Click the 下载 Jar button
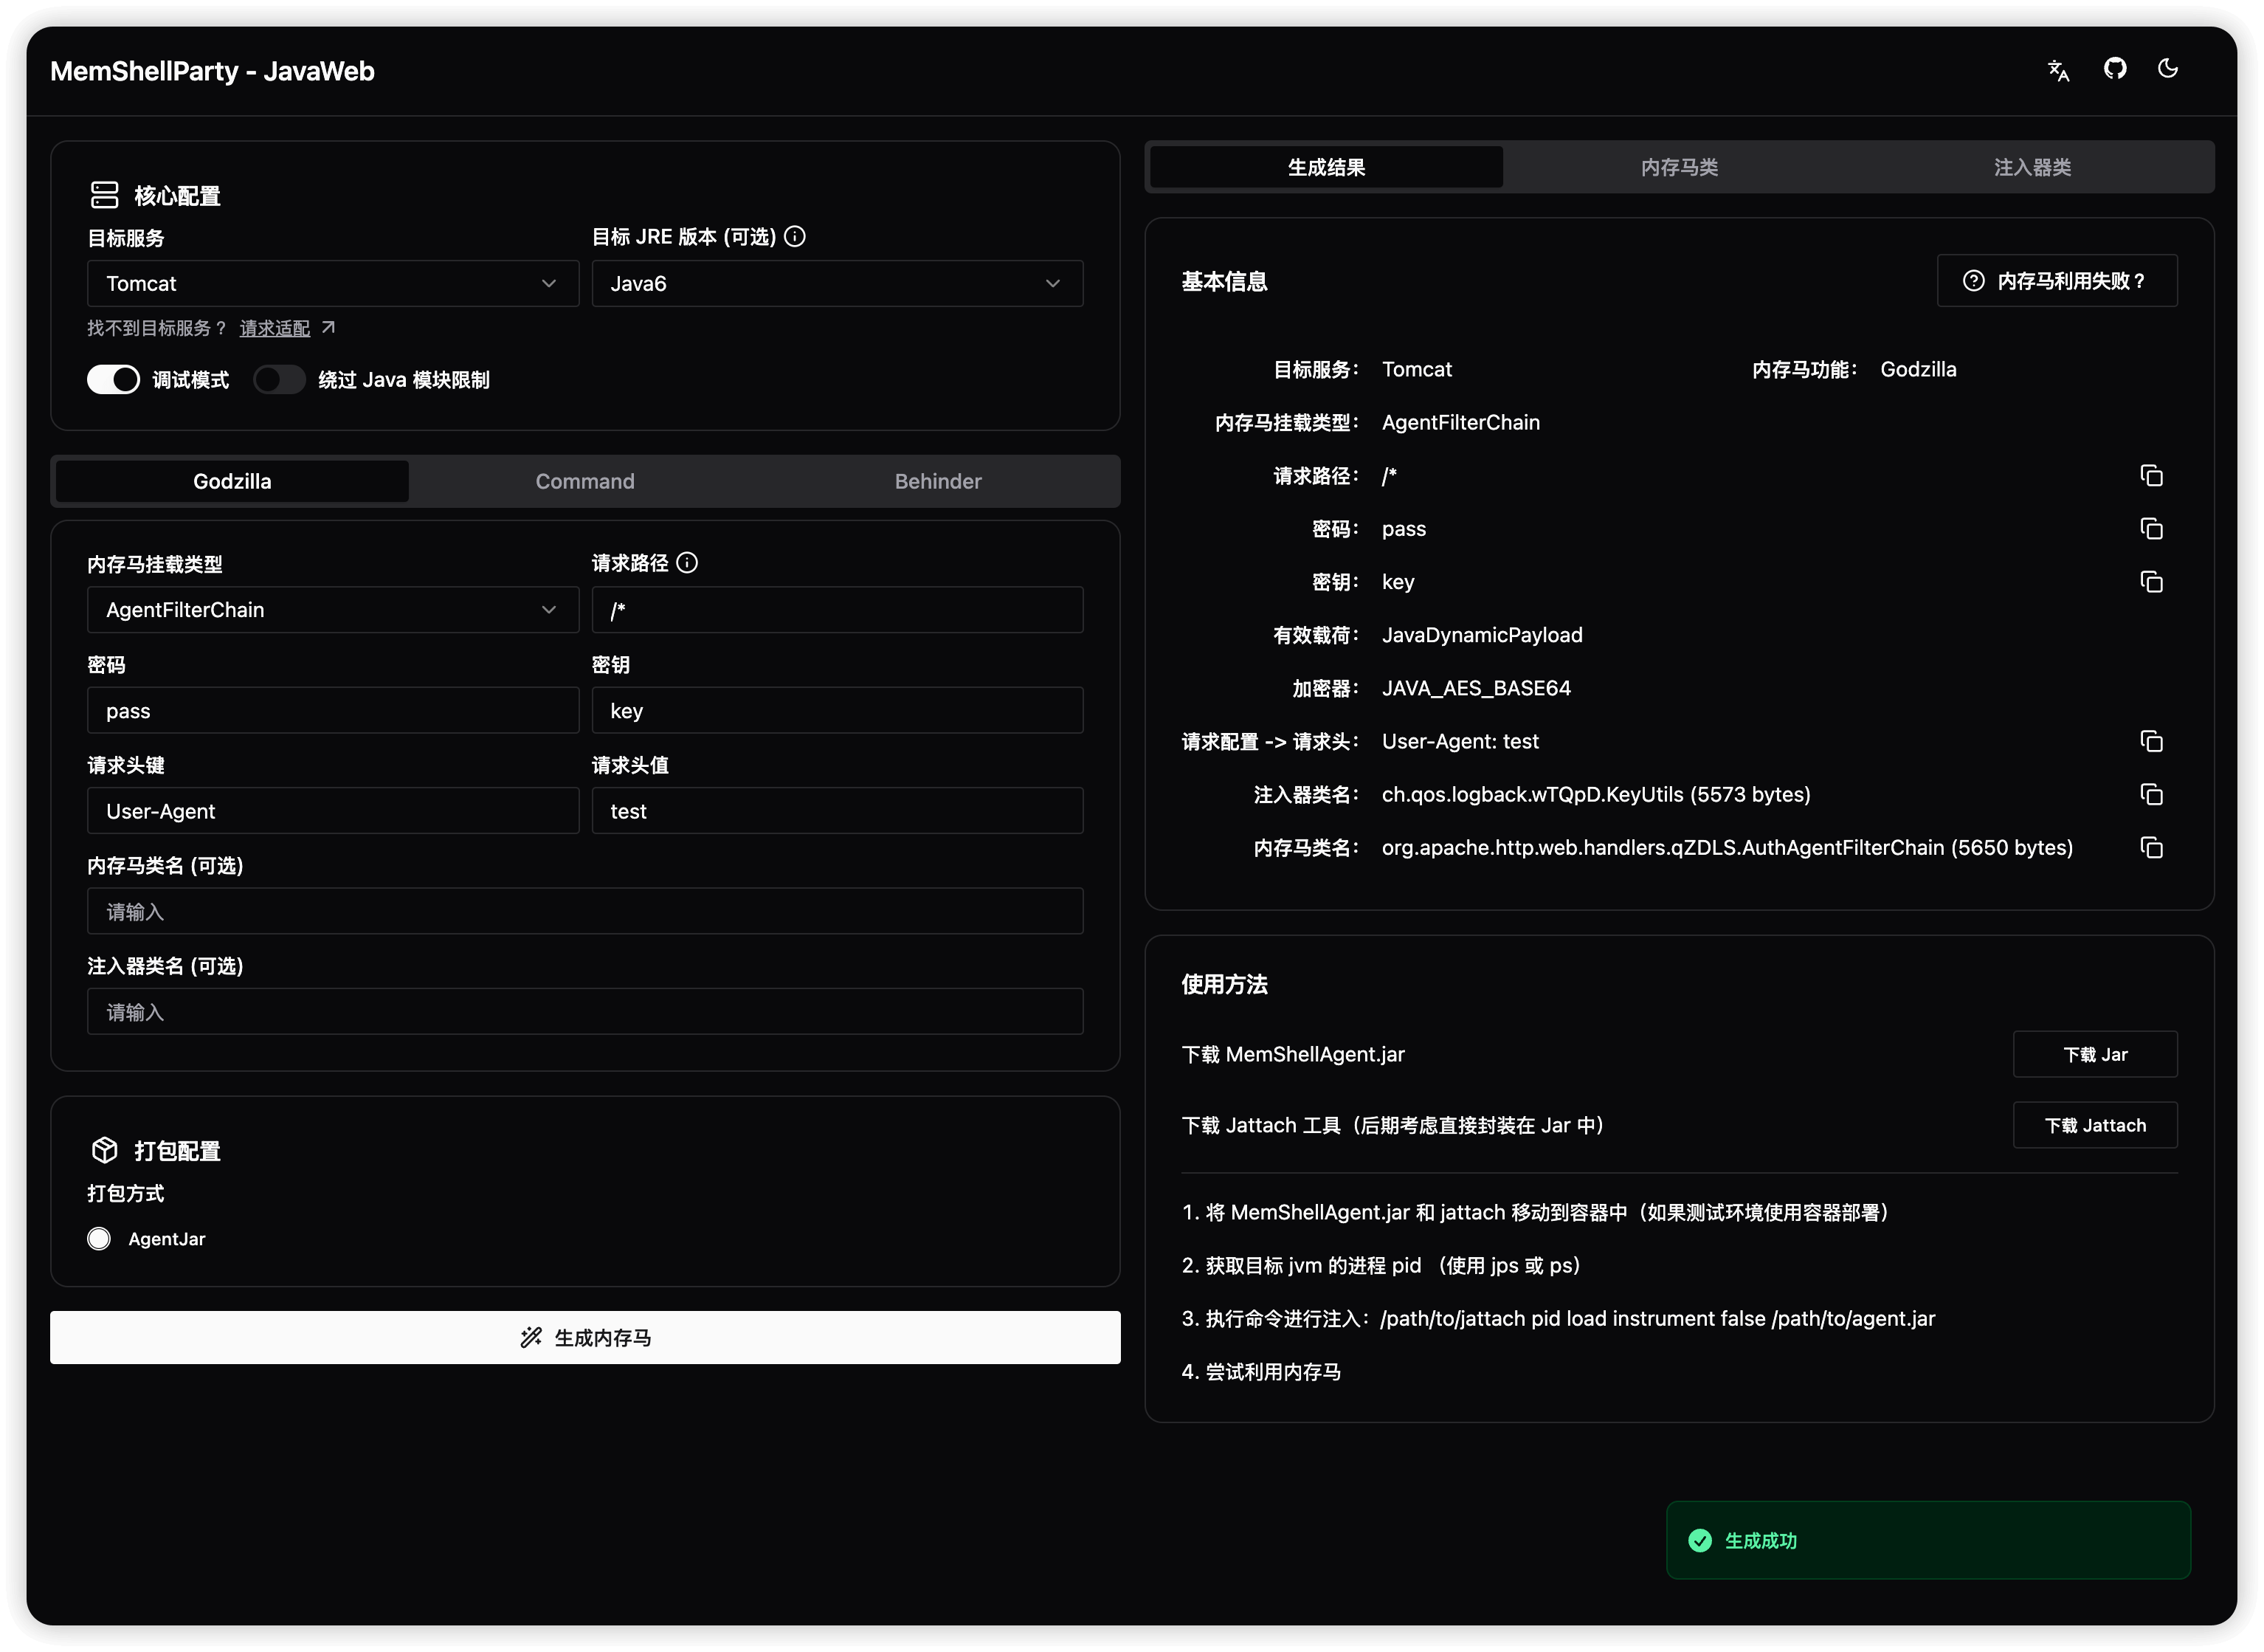The width and height of the screenshot is (2264, 1652). [2094, 1054]
